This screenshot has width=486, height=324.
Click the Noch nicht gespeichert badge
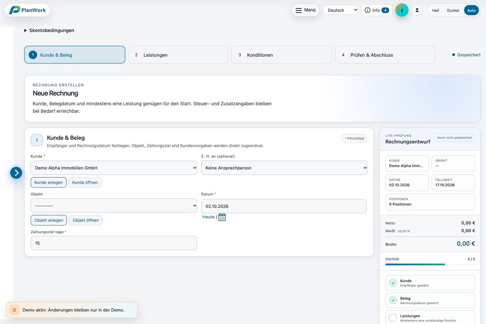tap(454, 138)
